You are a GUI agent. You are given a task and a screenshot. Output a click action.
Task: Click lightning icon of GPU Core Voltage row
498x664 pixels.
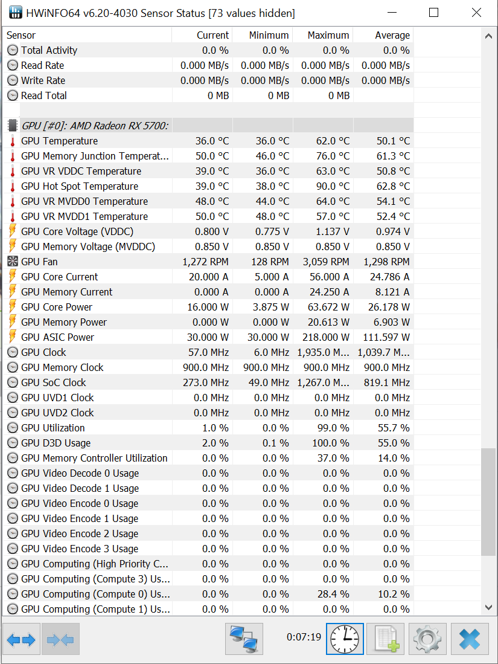click(x=13, y=231)
